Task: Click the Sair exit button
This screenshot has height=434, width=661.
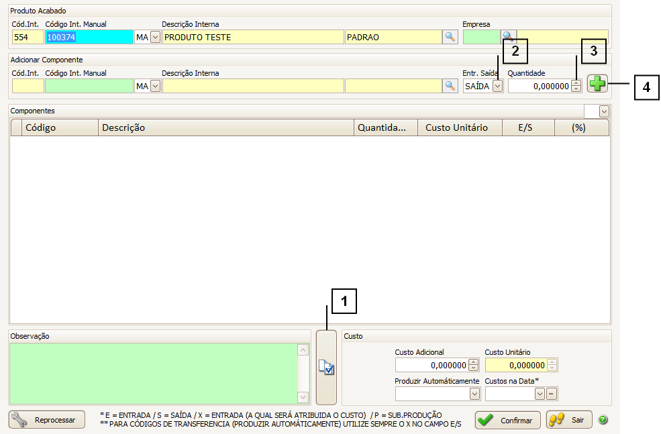Action: tap(569, 420)
